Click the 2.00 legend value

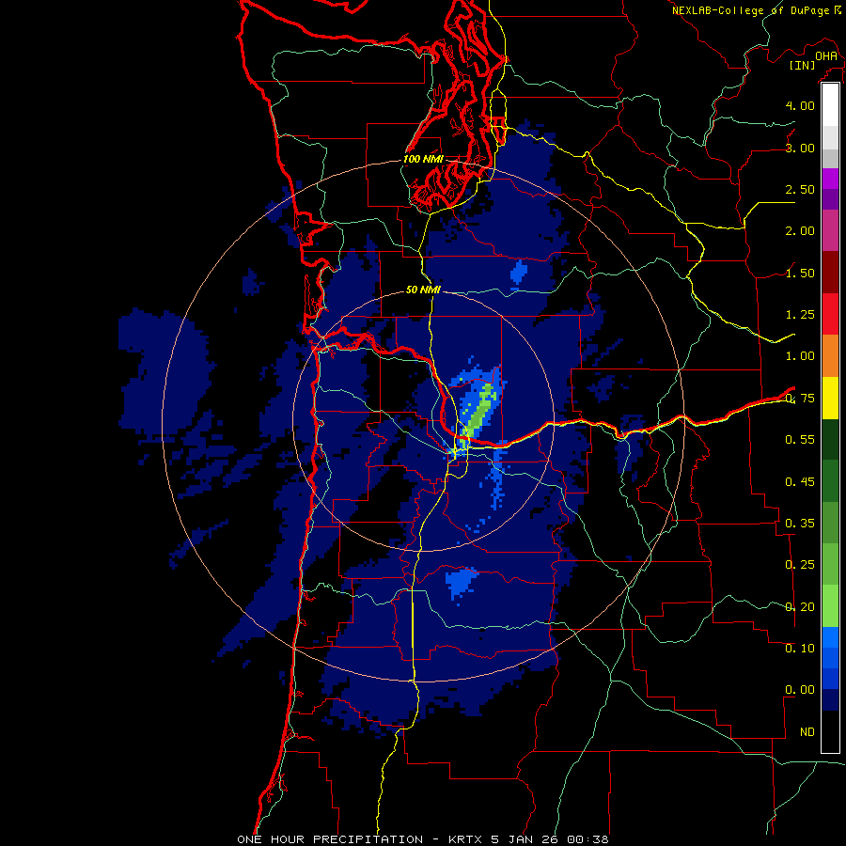[x=800, y=231]
